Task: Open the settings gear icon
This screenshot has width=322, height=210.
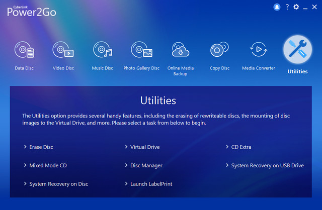Action: (x=296, y=7)
